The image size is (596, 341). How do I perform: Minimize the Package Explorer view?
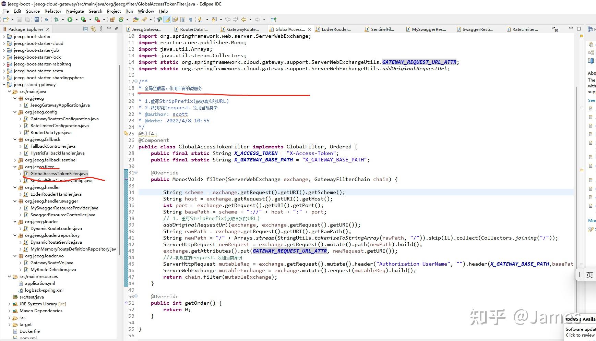[109, 28]
